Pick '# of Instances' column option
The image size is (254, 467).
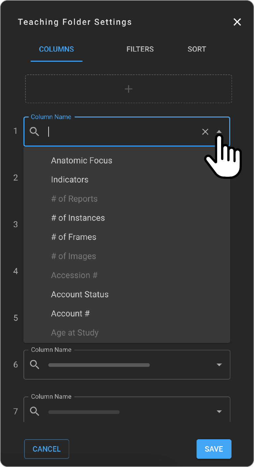click(x=78, y=218)
